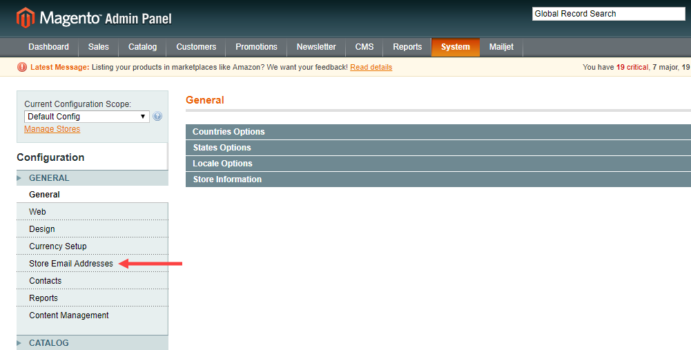The height and width of the screenshot is (350, 691).
Task: Open the Newsletter menu
Action: pos(316,47)
